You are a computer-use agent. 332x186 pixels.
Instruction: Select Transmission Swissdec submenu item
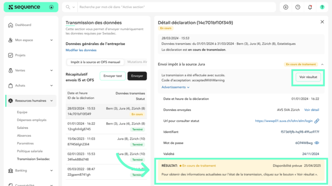(x=33, y=159)
